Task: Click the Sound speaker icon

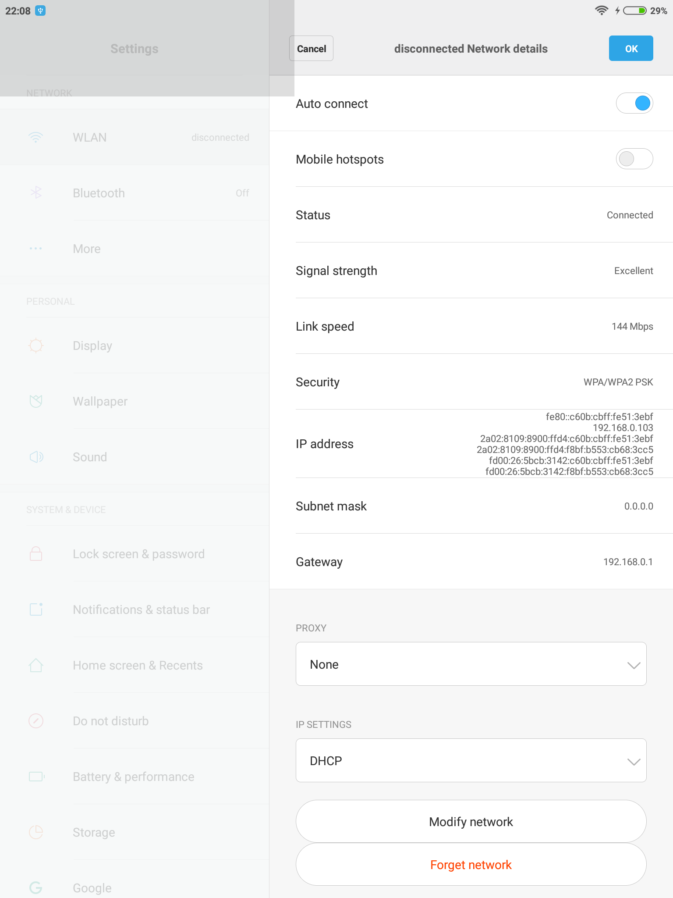Action: pyautogui.click(x=36, y=457)
